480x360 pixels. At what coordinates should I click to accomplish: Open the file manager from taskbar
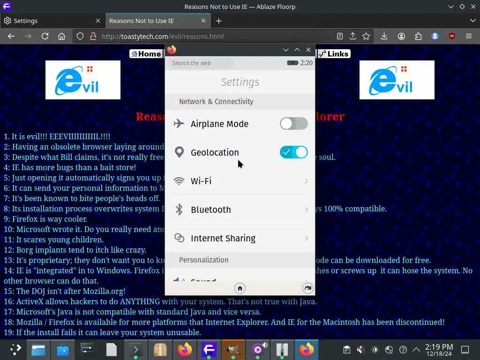[38, 349]
